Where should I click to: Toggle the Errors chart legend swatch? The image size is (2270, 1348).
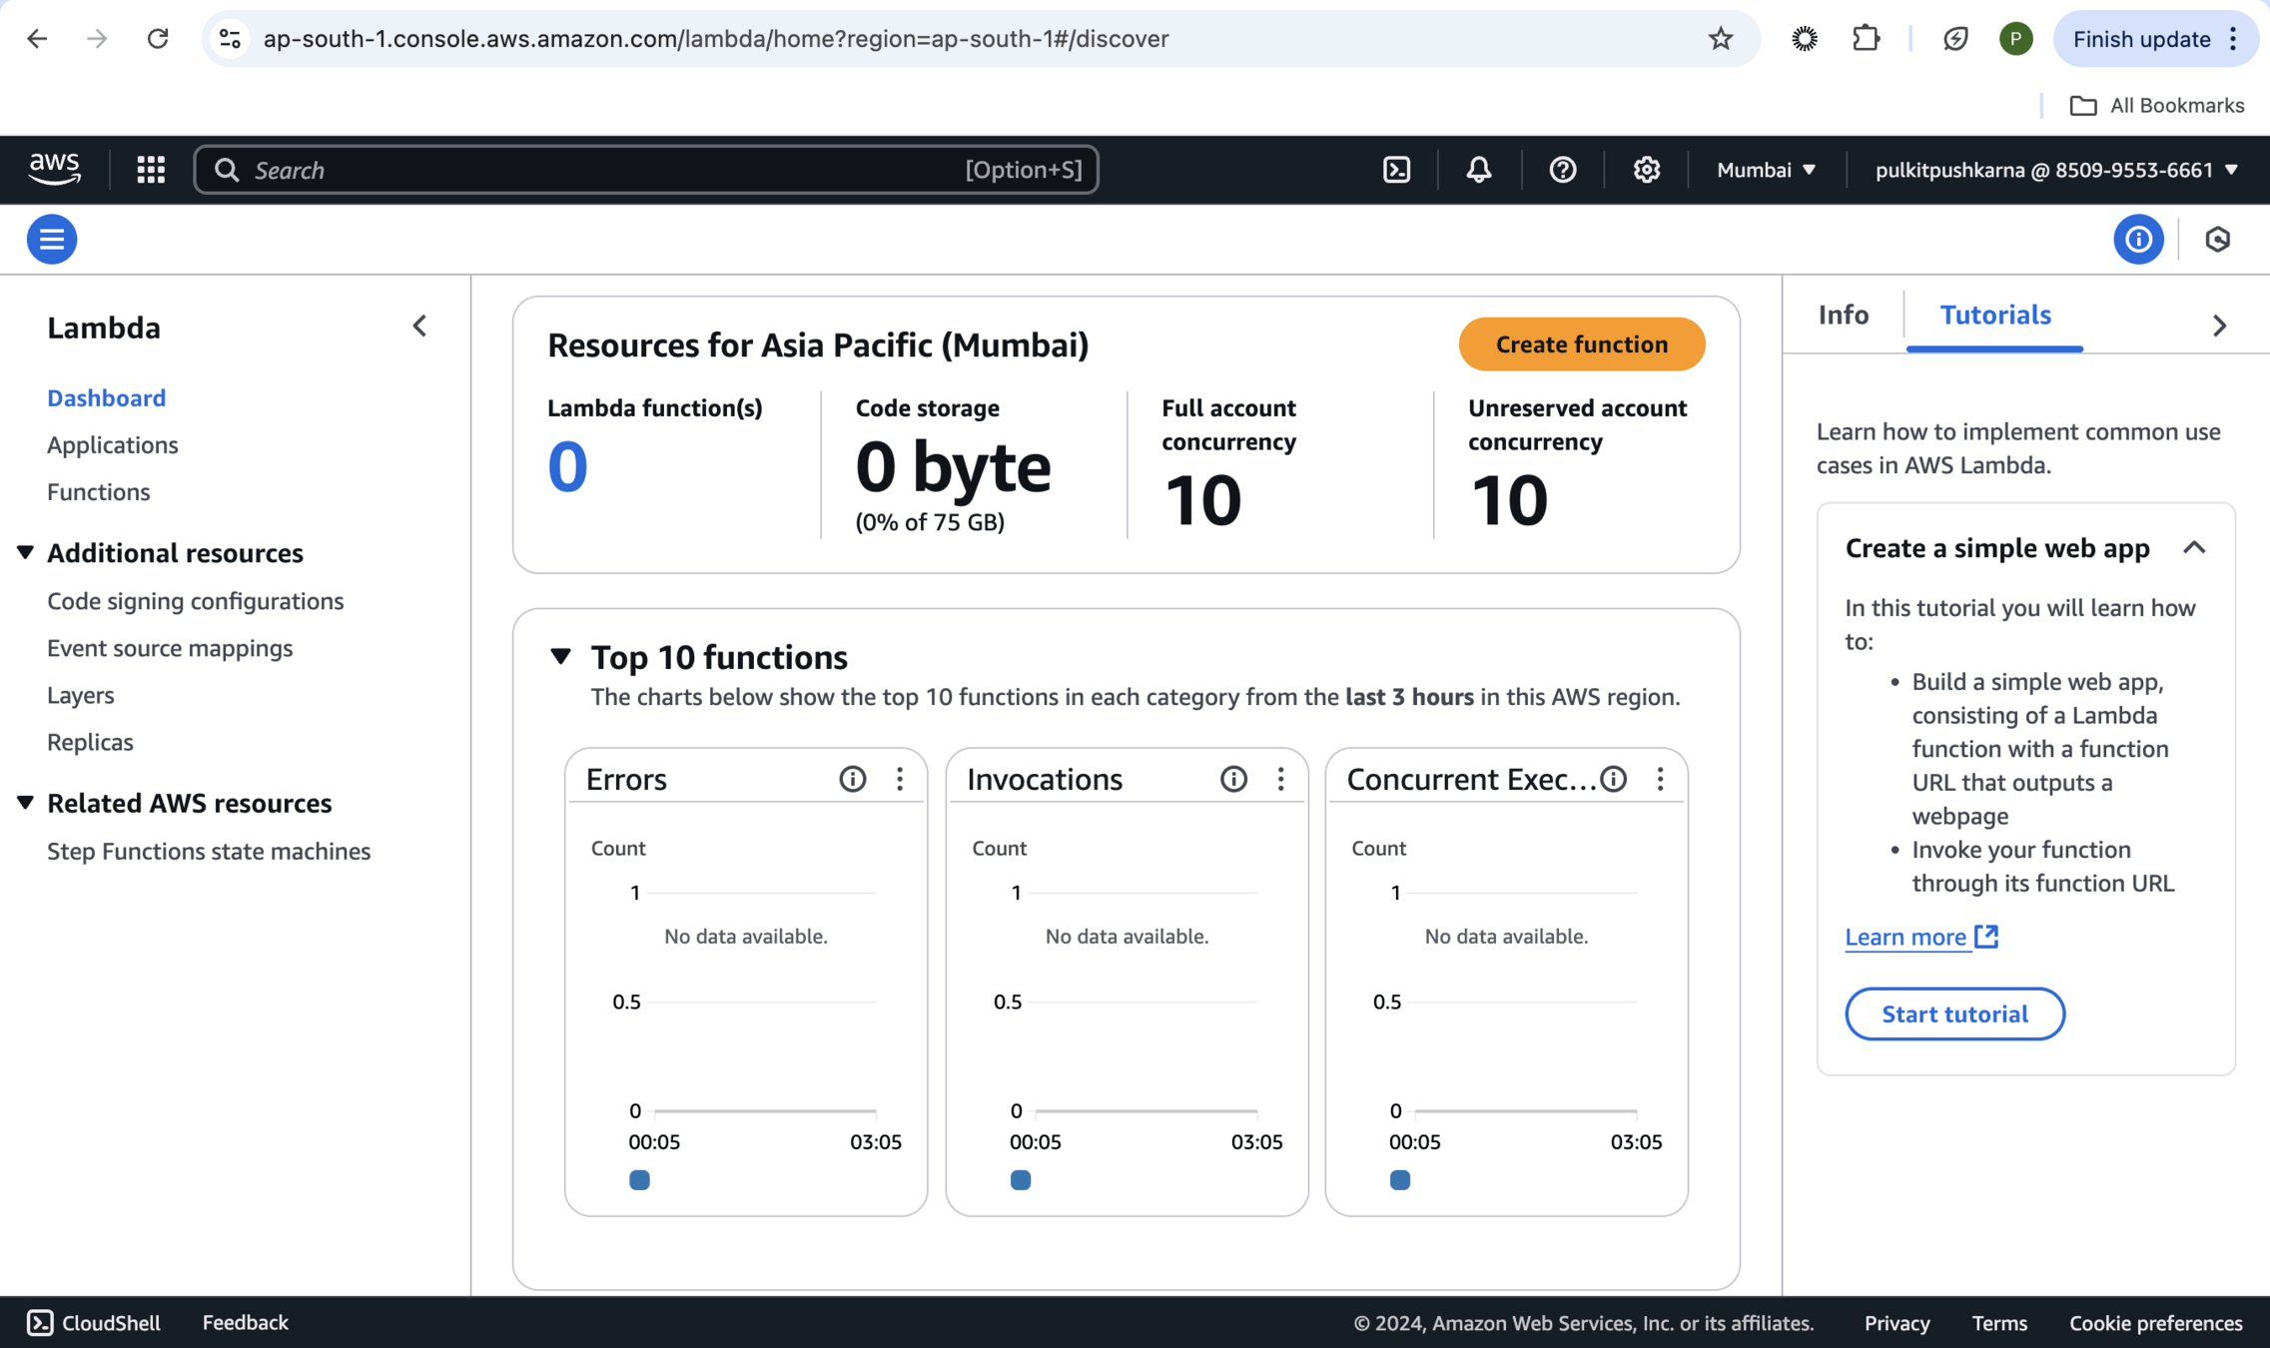pyautogui.click(x=639, y=1180)
